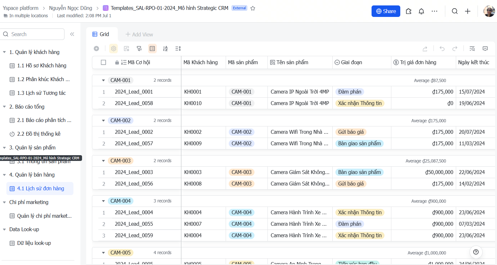
Task: Open the extensions puzzle icon
Action: 409,11
